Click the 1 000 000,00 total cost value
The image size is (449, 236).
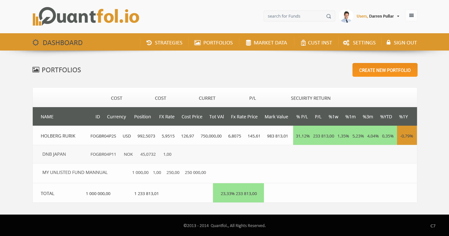pyautogui.click(x=98, y=193)
